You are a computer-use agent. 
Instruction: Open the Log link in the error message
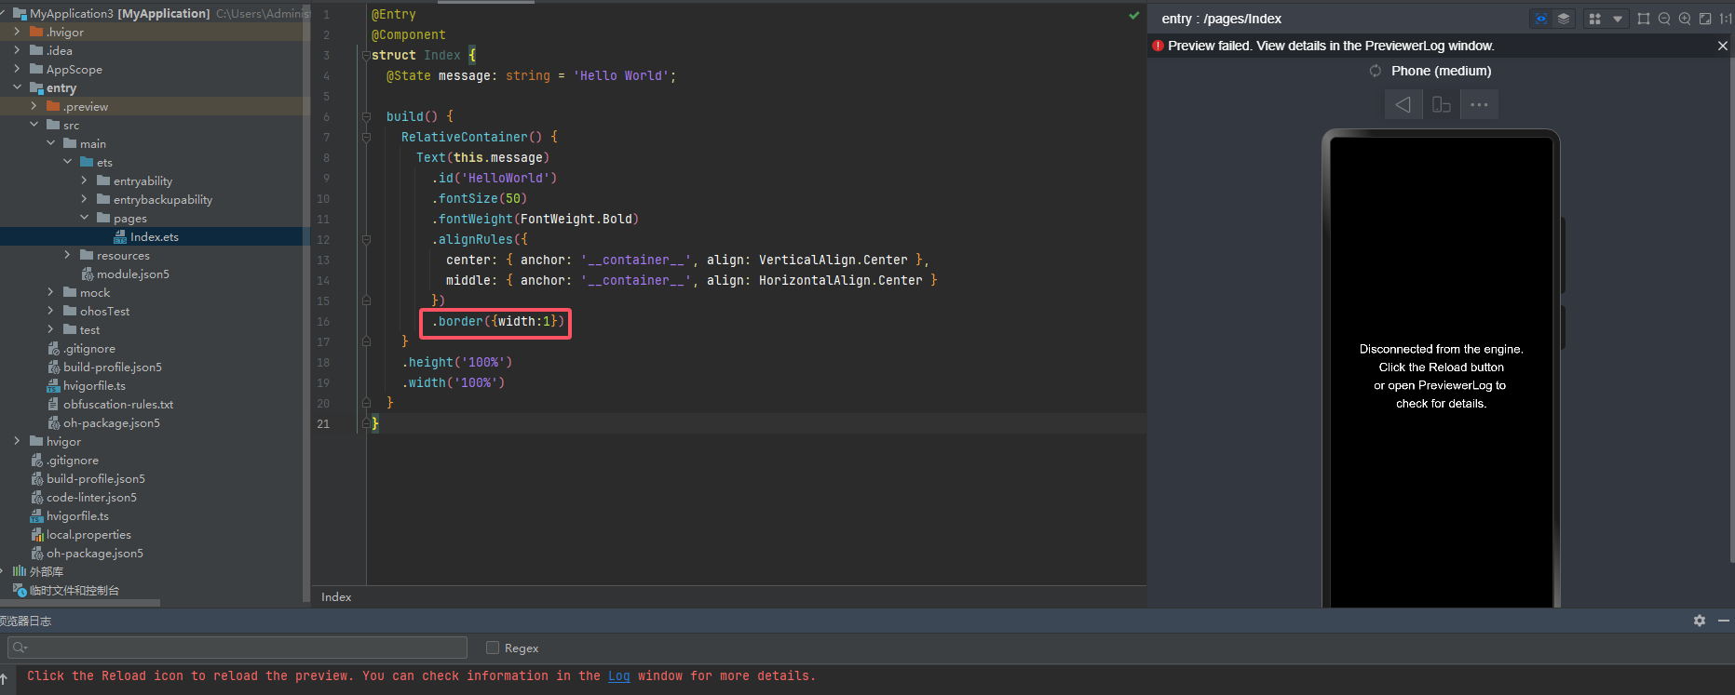[x=619, y=676]
